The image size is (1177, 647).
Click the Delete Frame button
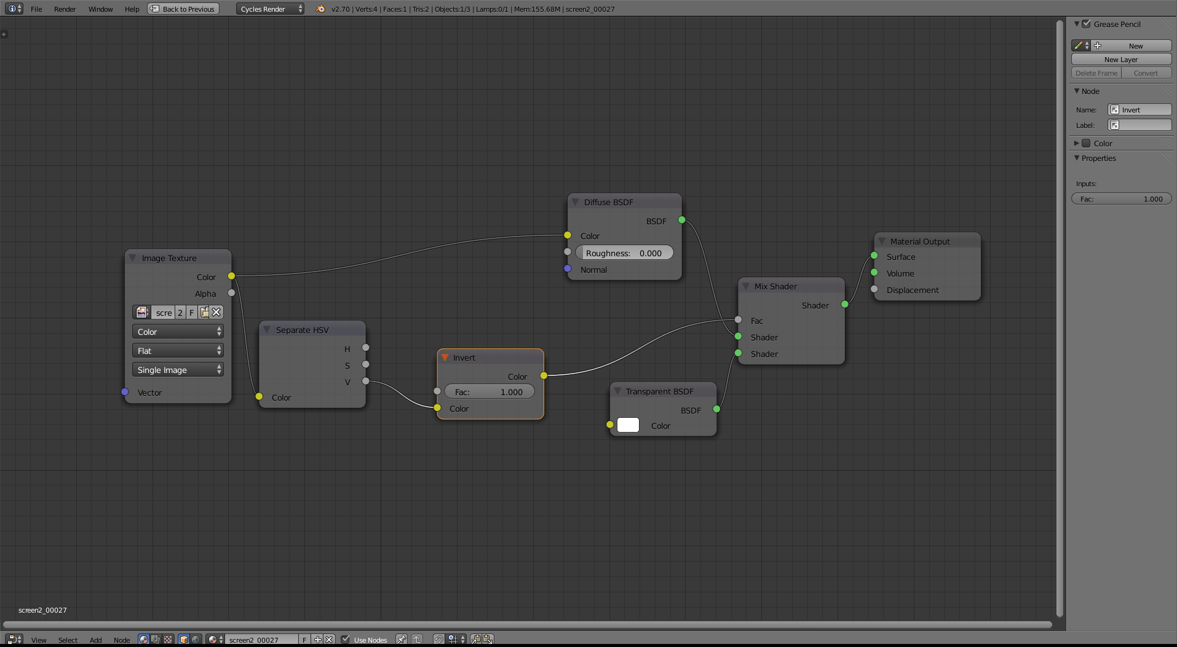click(1096, 73)
